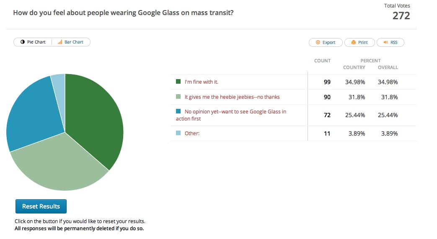Click the orange RSS feed icon

(386, 42)
